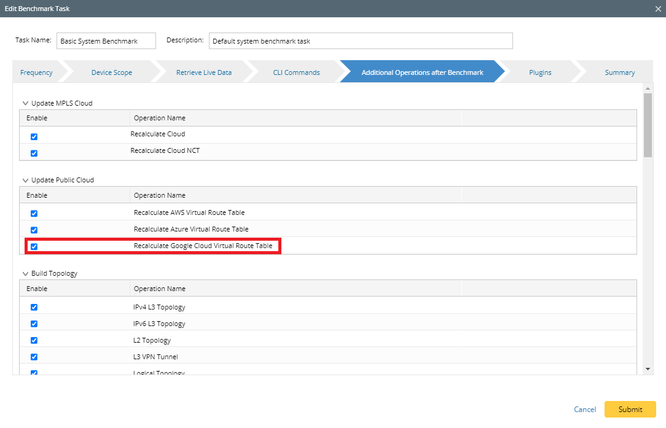Collapse the Update MPLS Cloud section
This screenshot has width=666, height=428.
(26, 104)
